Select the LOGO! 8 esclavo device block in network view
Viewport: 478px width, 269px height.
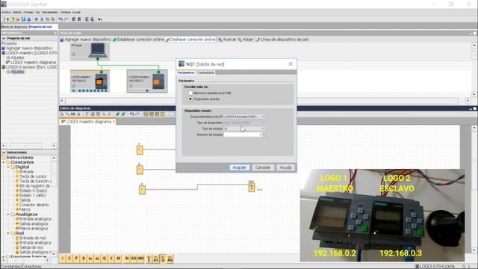[x=147, y=81]
